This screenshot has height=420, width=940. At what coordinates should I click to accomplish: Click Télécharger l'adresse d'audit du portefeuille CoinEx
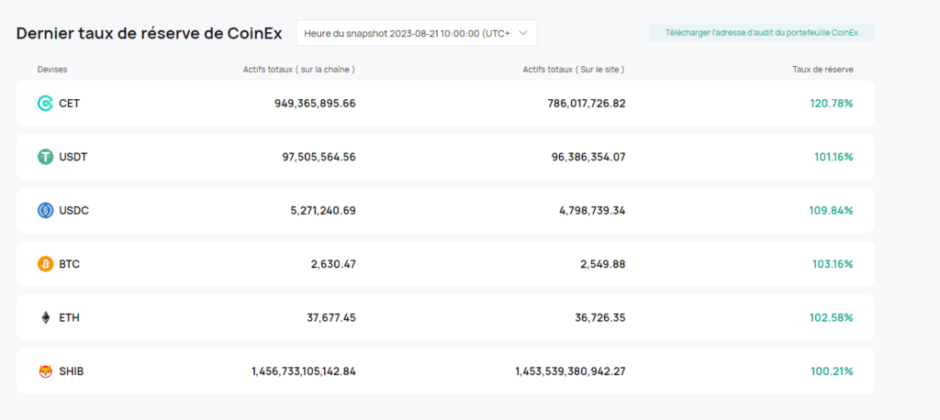(x=761, y=33)
